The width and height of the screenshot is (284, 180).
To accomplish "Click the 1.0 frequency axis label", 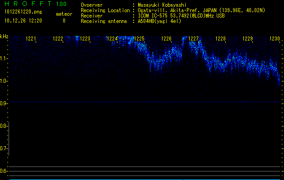I will pos(3,81).
